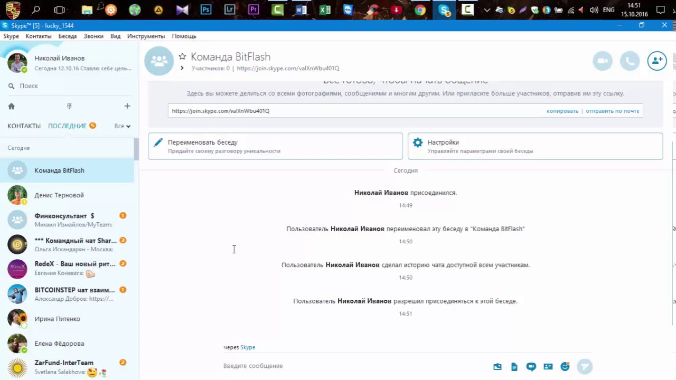676x380 pixels.
Task: Click the send message arrow button
Action: pos(585,366)
